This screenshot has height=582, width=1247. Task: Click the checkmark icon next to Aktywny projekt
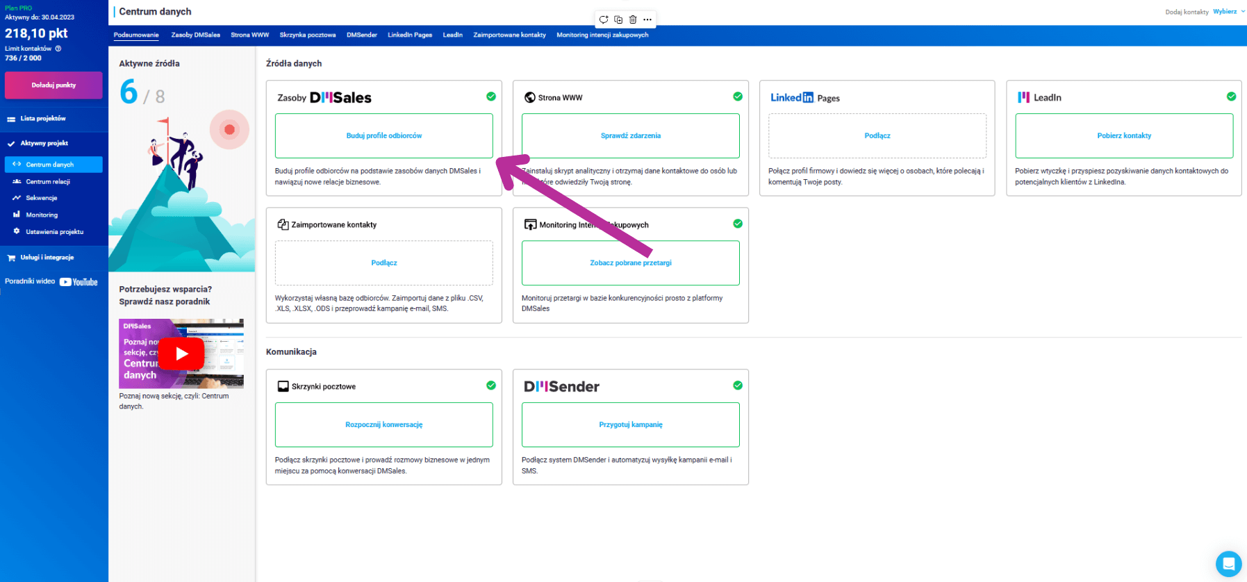tap(11, 144)
